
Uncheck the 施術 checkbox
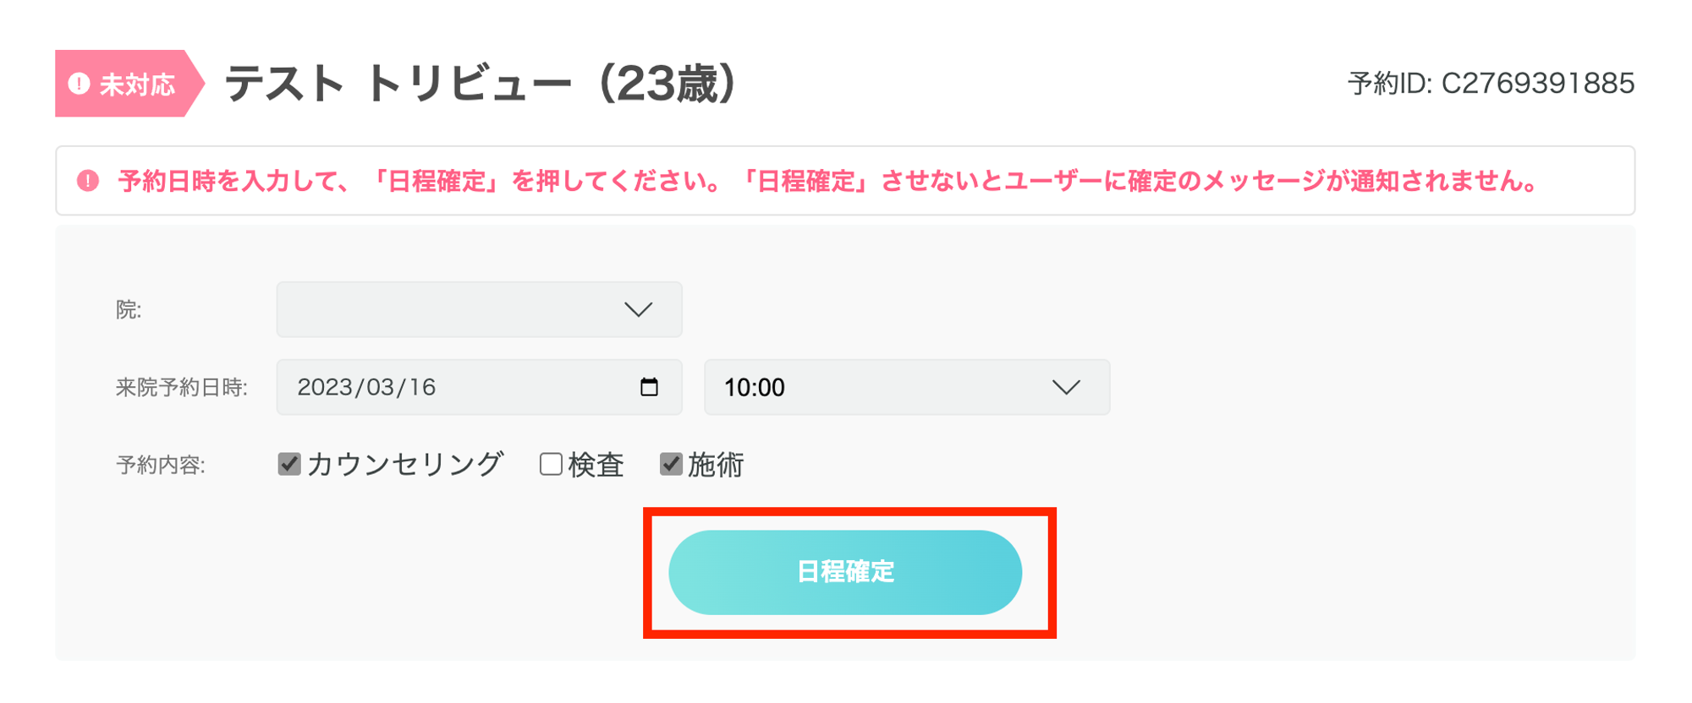[671, 464]
